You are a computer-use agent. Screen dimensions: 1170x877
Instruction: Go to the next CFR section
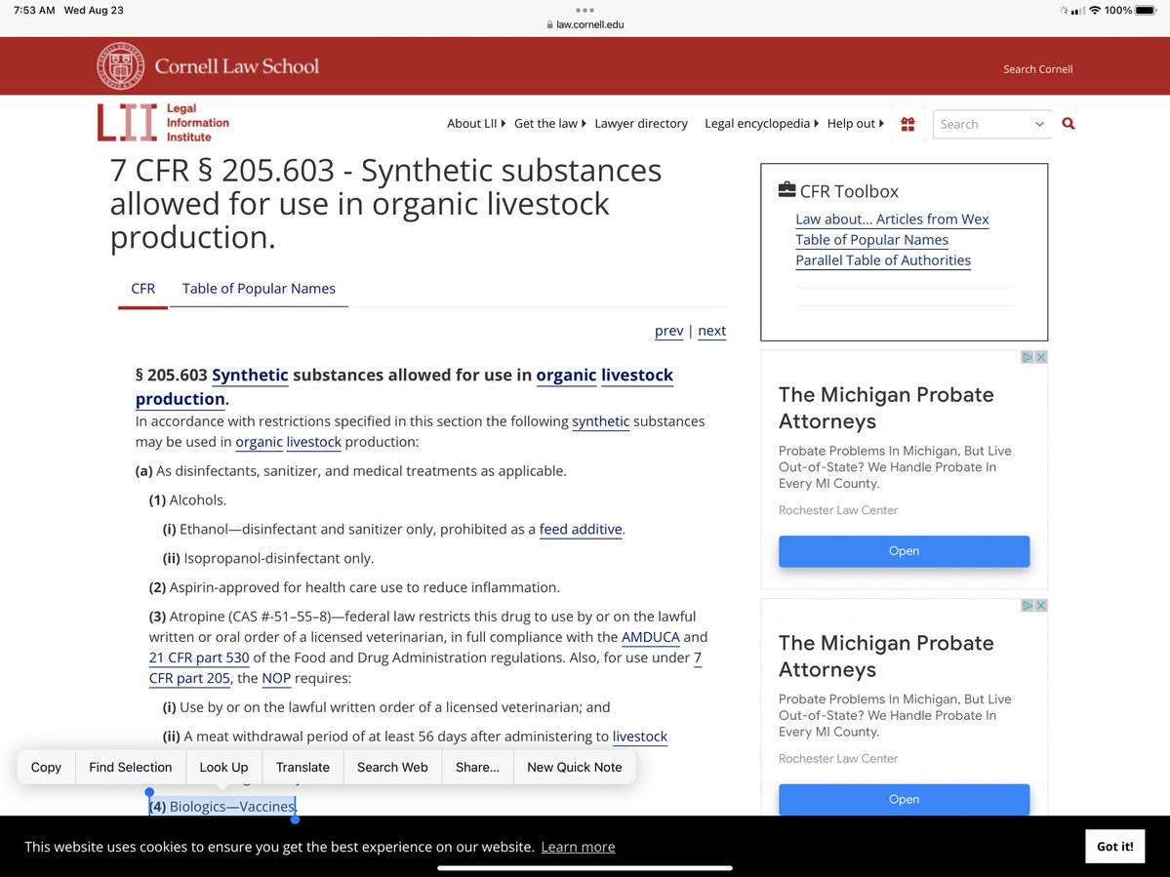coord(711,331)
